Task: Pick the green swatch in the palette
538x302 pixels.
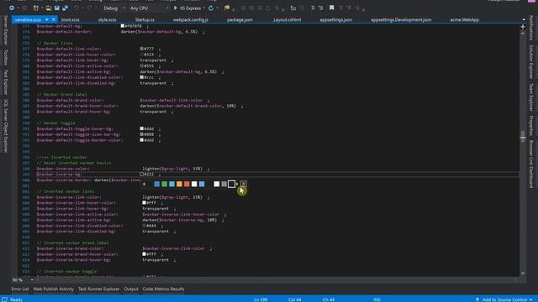Action: pos(165,185)
